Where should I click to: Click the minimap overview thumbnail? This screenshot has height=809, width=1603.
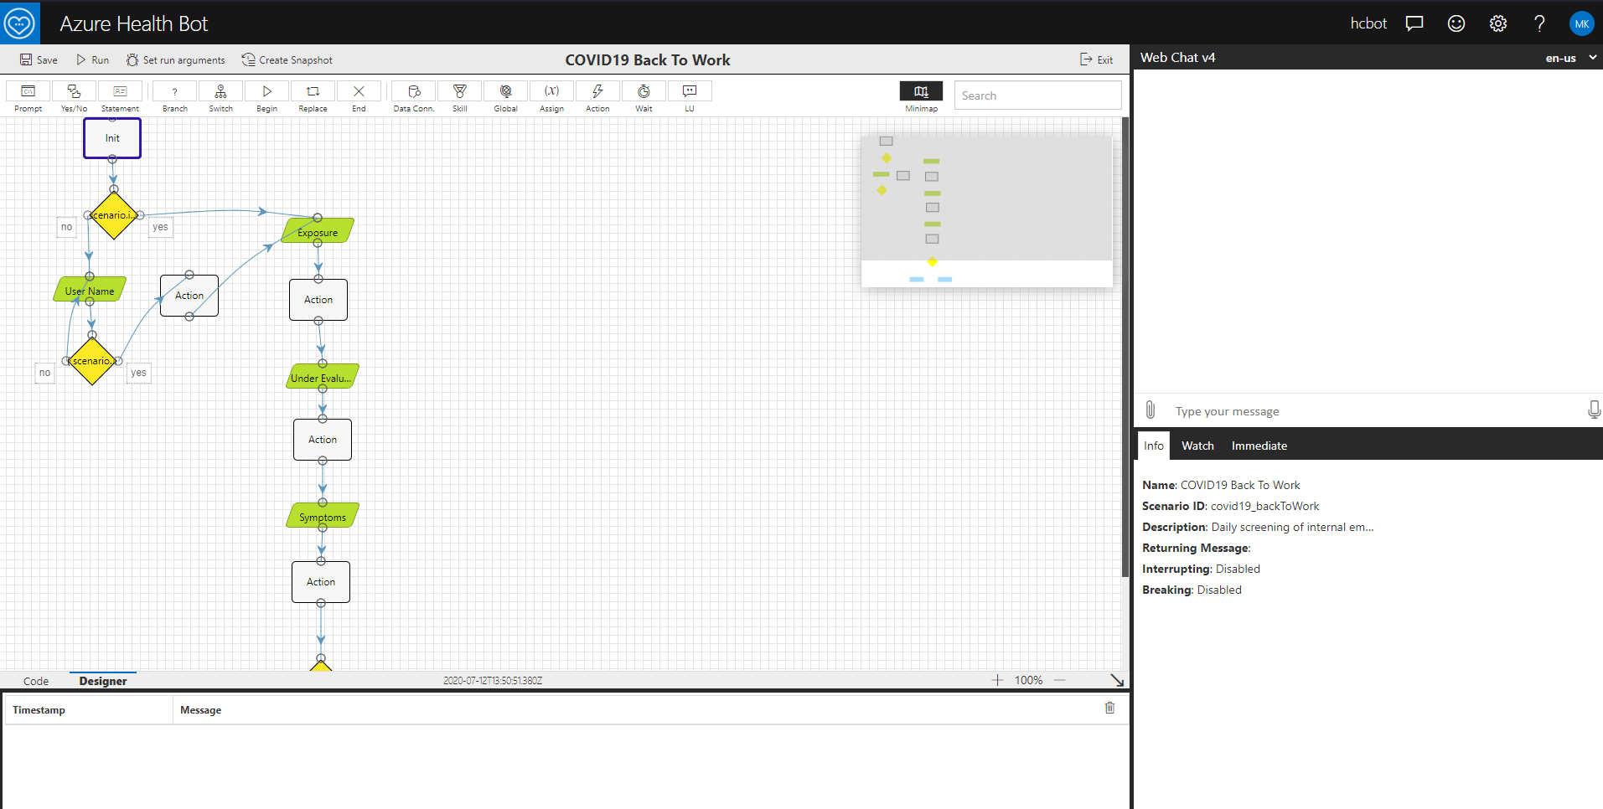pos(987,211)
